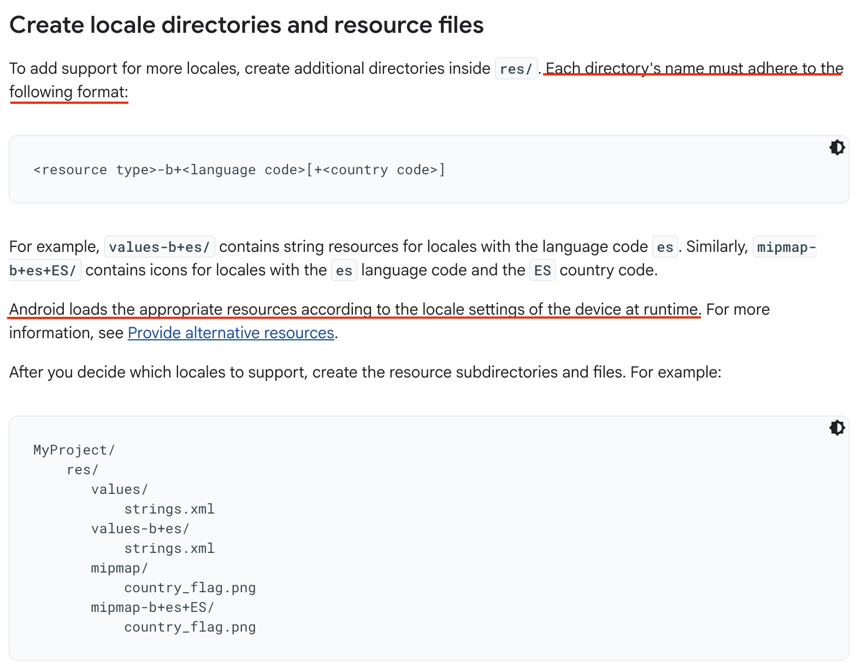Click country_flag.png under the mipmap/ directory

(190, 588)
